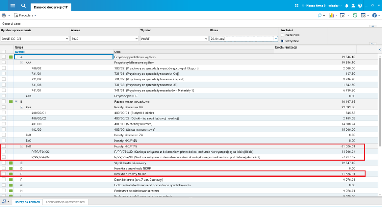This screenshot has width=382, height=207.
Task: Tick checkbox for row A
Action: [x=4, y=57]
